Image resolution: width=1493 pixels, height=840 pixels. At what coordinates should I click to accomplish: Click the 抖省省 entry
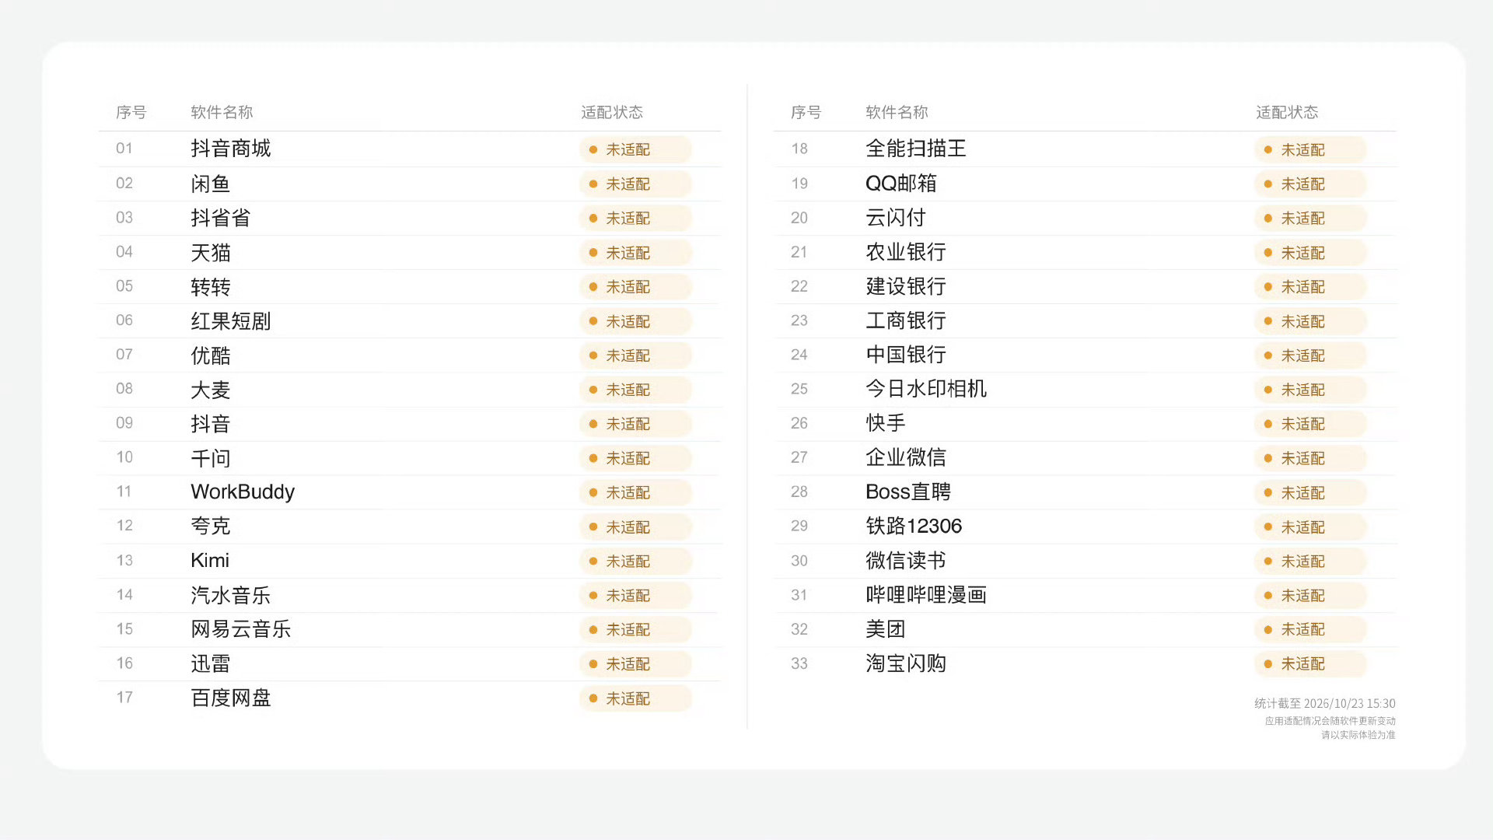tap(221, 218)
